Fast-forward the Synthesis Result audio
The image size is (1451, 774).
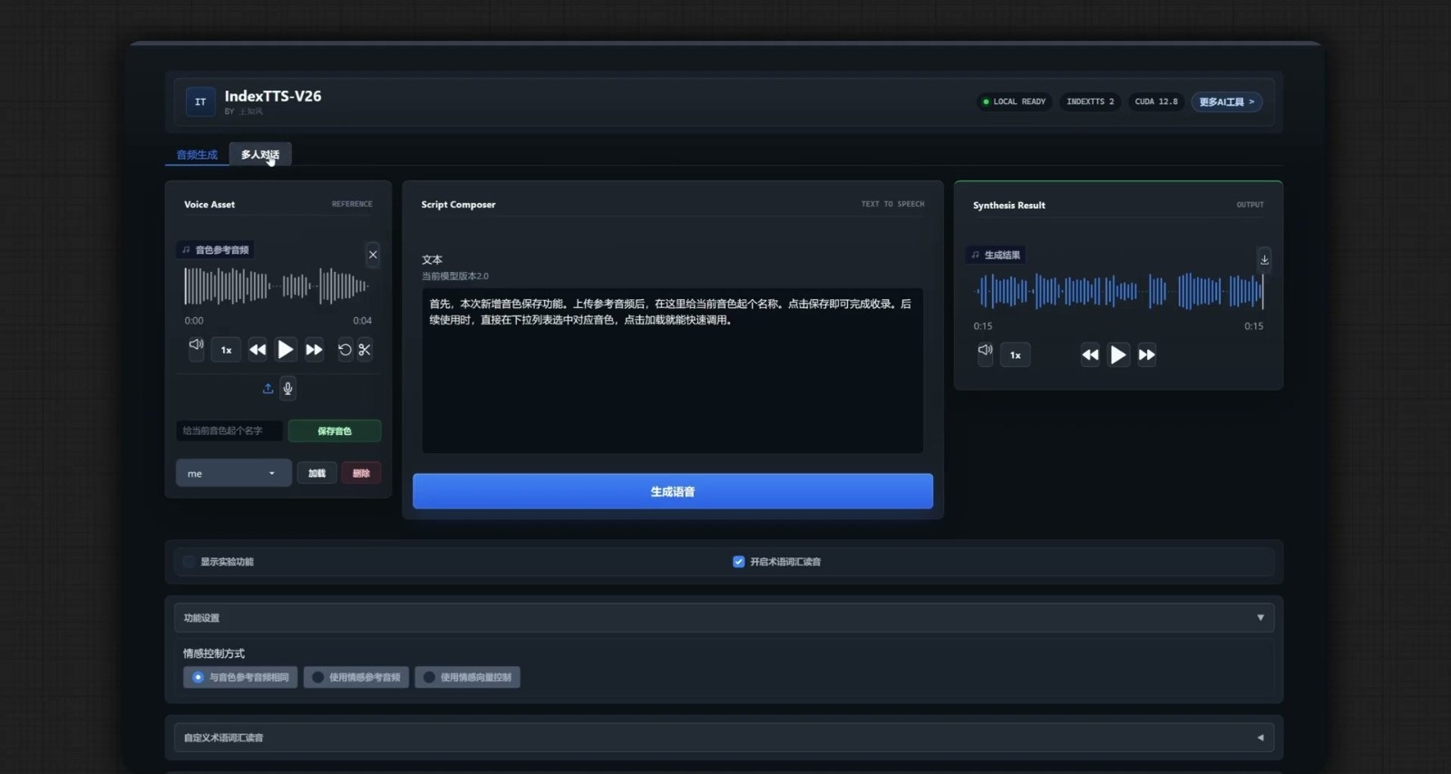coord(1146,355)
